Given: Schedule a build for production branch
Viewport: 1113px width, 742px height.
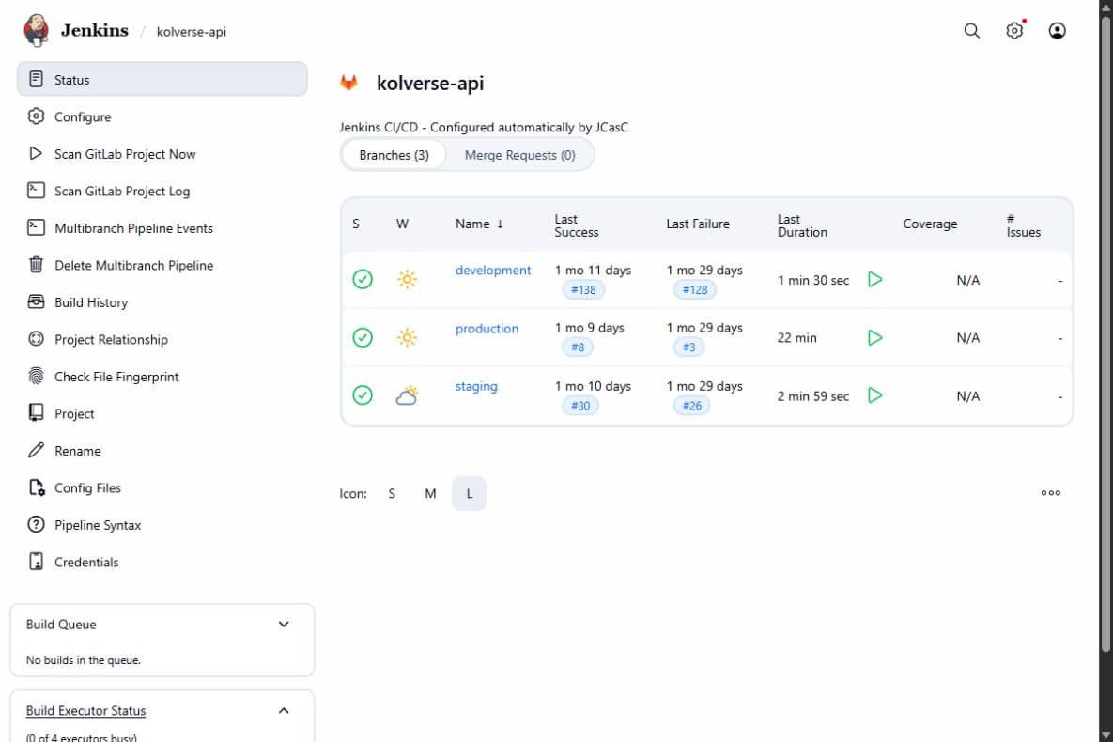Looking at the screenshot, I should [875, 337].
